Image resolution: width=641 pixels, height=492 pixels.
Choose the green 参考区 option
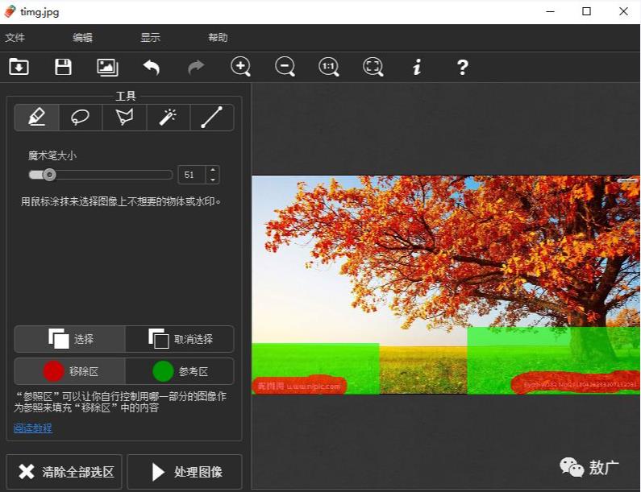(x=180, y=371)
